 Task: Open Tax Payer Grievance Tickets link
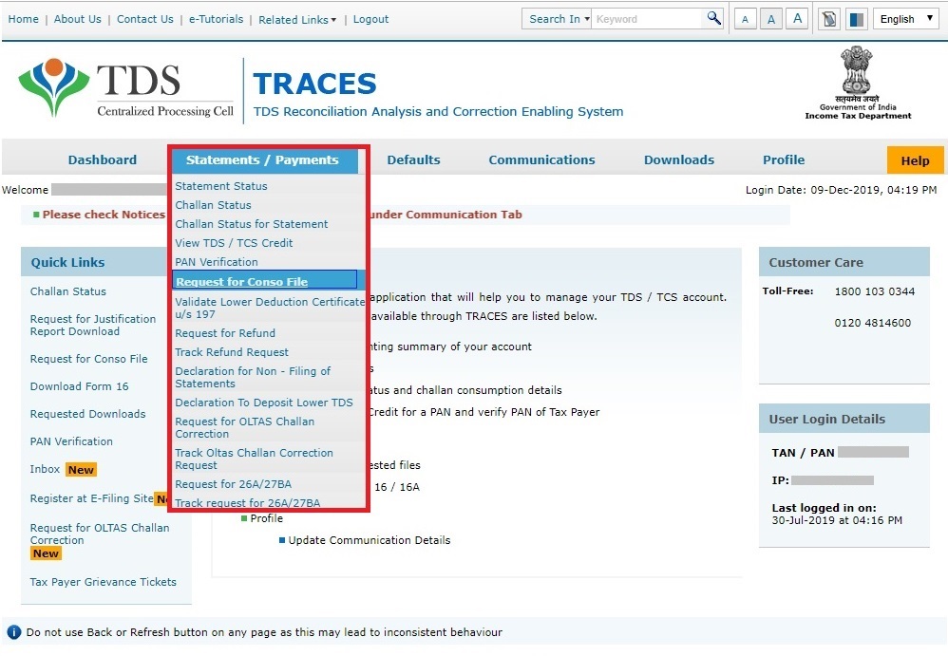[104, 582]
